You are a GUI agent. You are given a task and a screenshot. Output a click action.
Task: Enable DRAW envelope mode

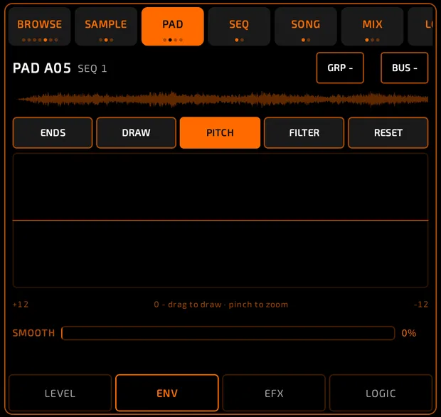[136, 133]
